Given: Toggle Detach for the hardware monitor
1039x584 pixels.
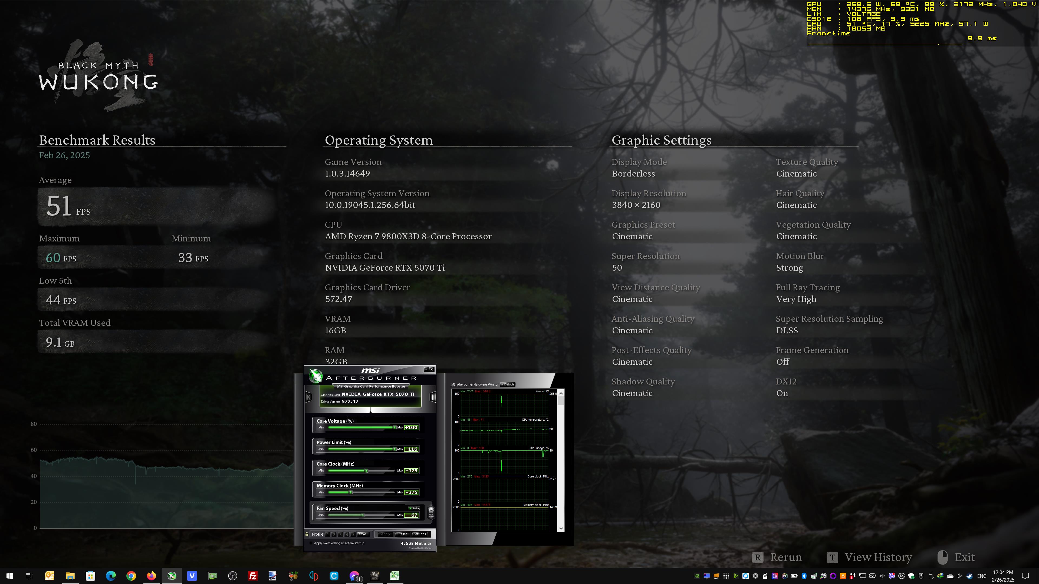Looking at the screenshot, I should click(x=507, y=384).
